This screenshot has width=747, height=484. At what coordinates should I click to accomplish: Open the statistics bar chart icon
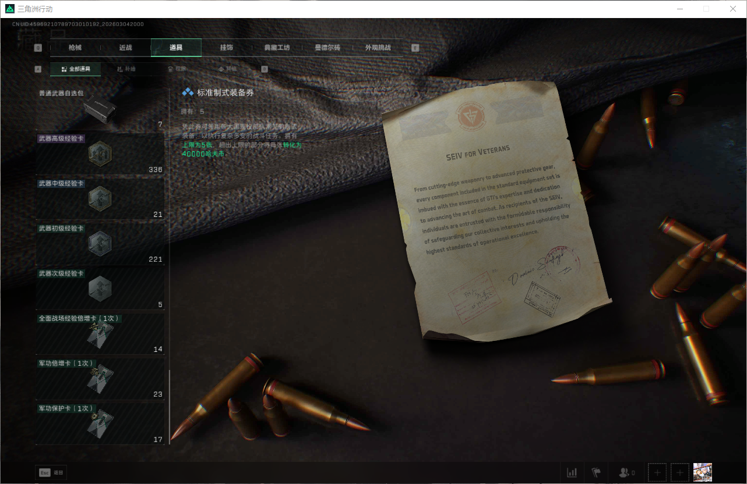click(x=572, y=472)
